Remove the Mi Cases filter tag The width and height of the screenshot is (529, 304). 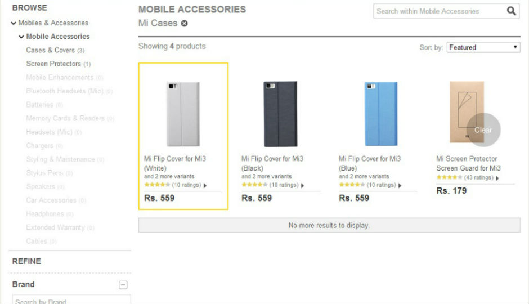click(185, 24)
